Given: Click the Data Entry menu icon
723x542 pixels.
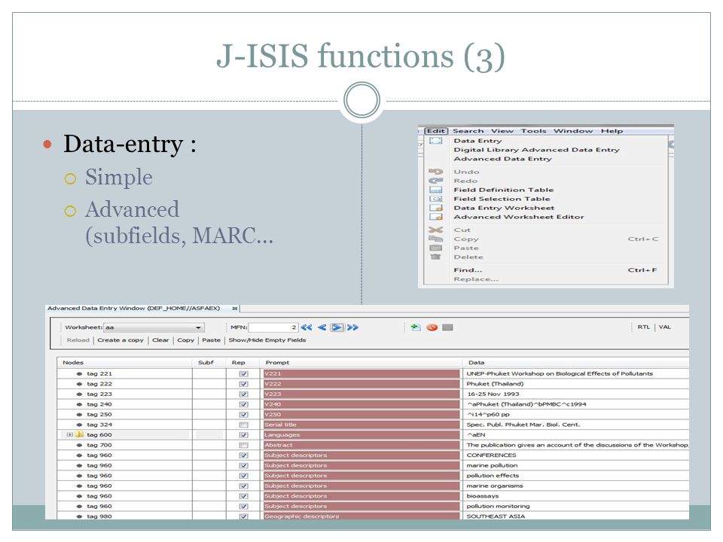Looking at the screenshot, I should [436, 141].
